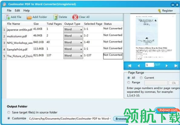Viewport: 180px width, 125px height.
Task: Choose Save target file(s) in source folder
Action: [x=9, y=112]
